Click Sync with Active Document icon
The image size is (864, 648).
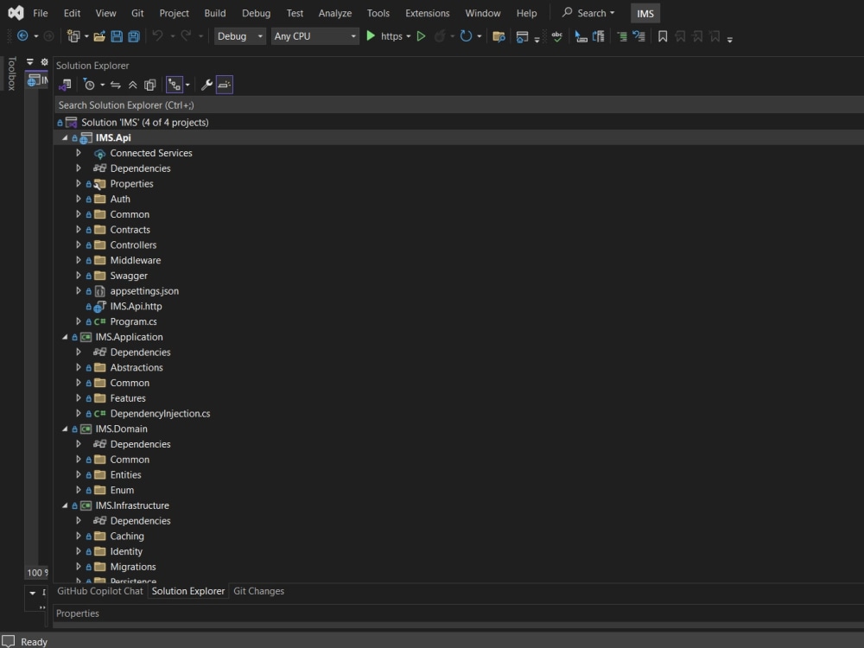coord(116,85)
